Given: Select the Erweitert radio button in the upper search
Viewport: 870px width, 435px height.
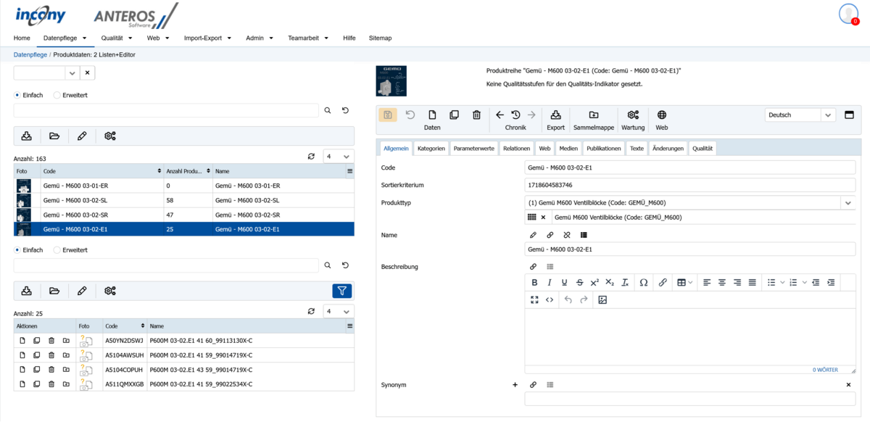Looking at the screenshot, I should 57,95.
